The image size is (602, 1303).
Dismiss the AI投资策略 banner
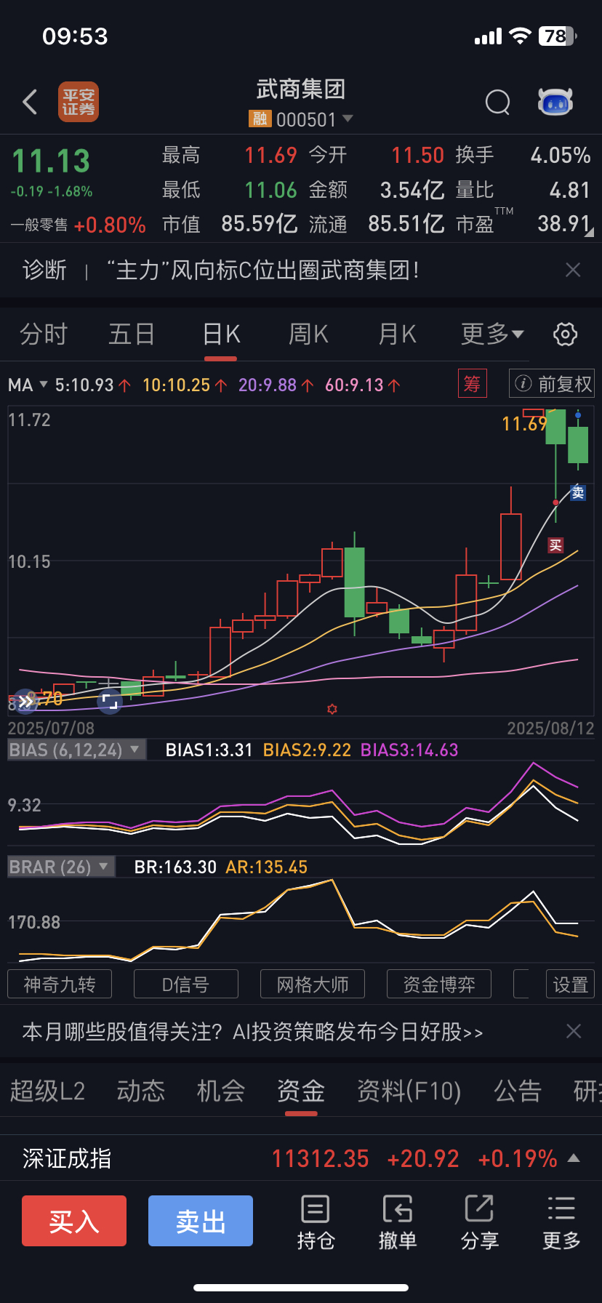[574, 1031]
